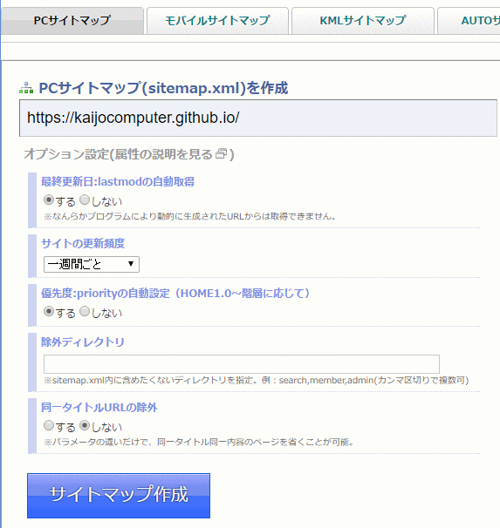The image size is (500, 528).
Task: Click the 優先度:priorityの自動設定 heading
Action: [x=175, y=294]
